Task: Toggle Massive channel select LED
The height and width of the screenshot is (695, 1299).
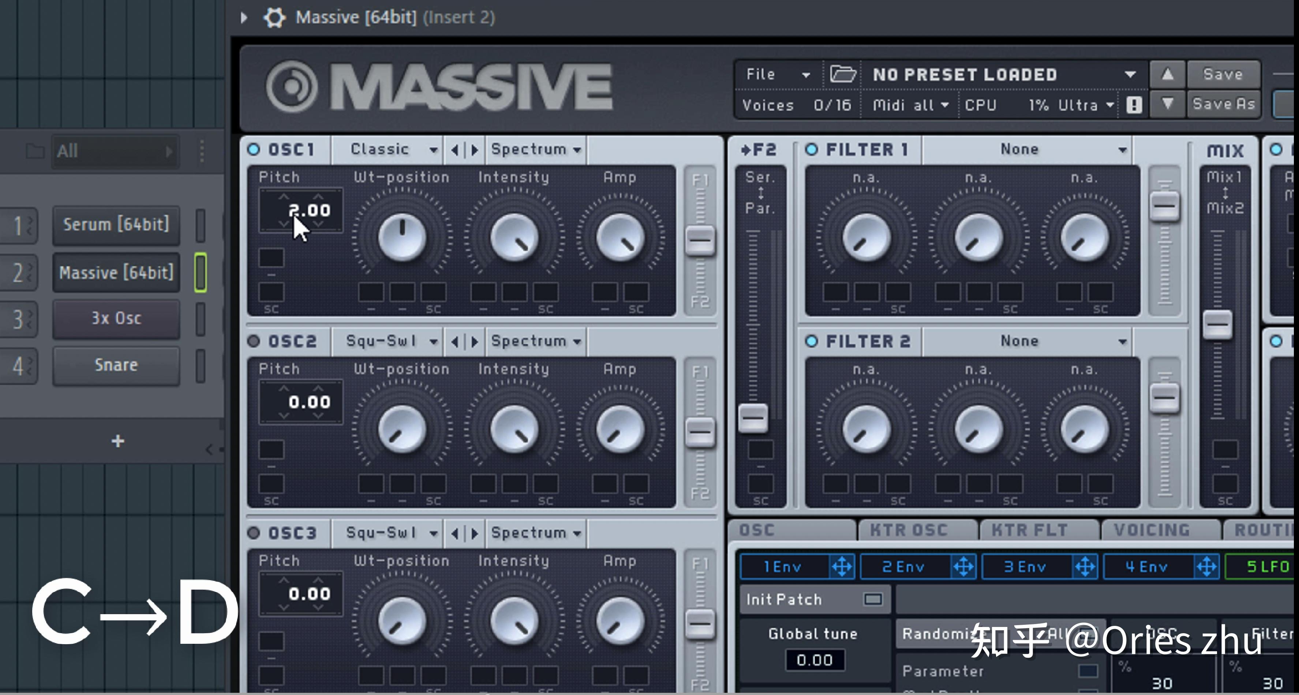Action: click(x=200, y=272)
